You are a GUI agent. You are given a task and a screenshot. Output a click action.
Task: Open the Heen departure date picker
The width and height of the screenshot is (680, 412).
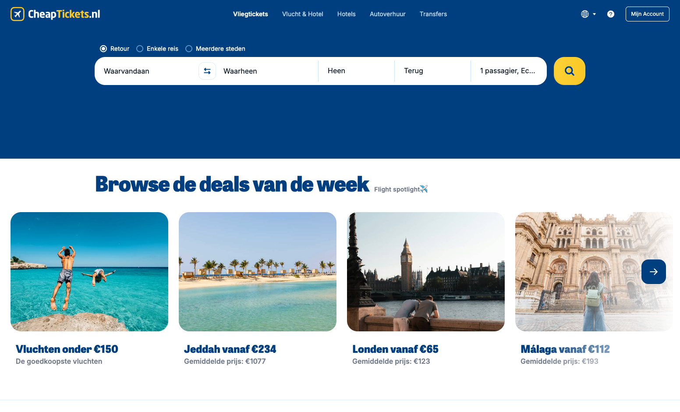point(356,71)
